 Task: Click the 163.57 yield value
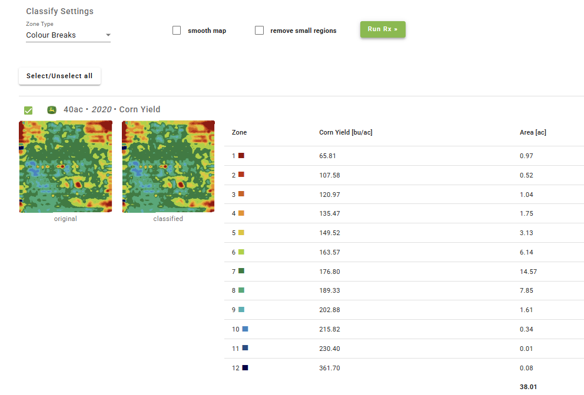coord(330,252)
